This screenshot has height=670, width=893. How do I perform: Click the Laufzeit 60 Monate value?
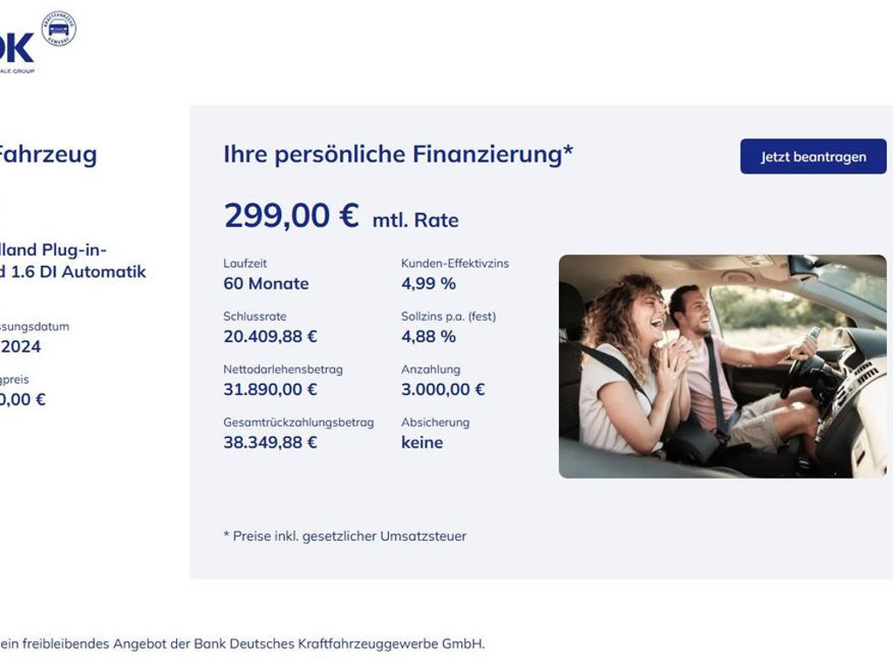tap(266, 284)
